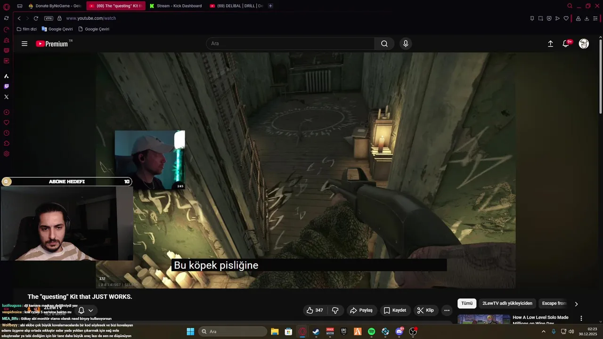Expand subscription notification bell dropdown
This screenshot has height=339, width=603.
point(86,310)
